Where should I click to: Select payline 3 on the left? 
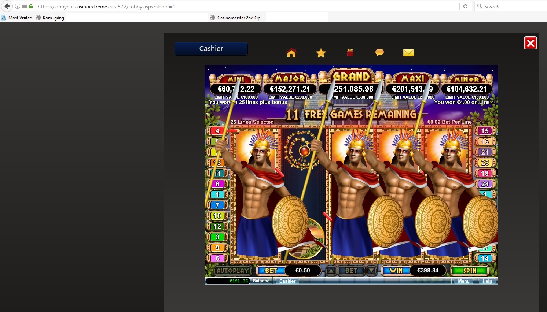pos(217,237)
